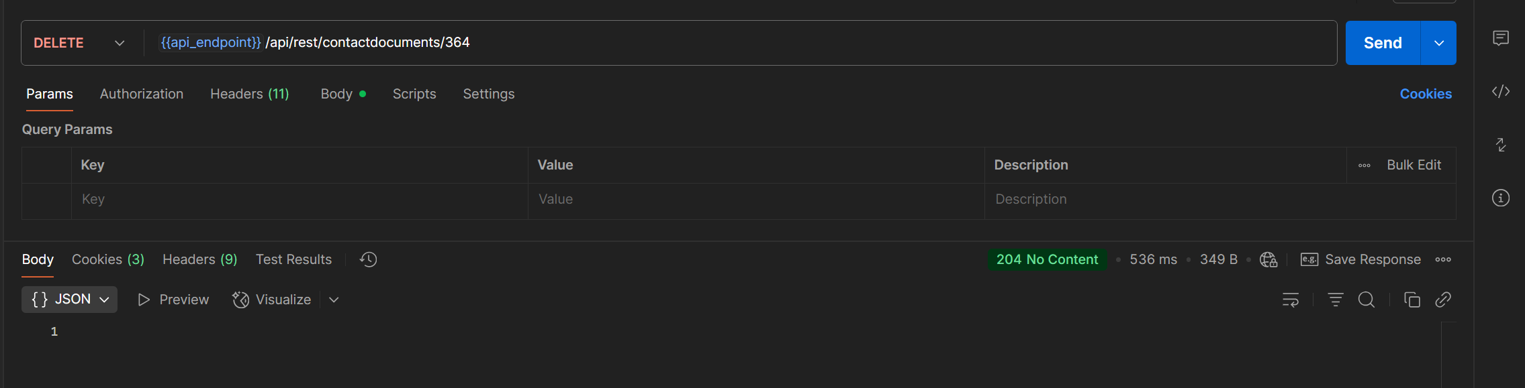Open the DELETE method dropdown
Image resolution: width=1525 pixels, height=388 pixels.
(79, 43)
